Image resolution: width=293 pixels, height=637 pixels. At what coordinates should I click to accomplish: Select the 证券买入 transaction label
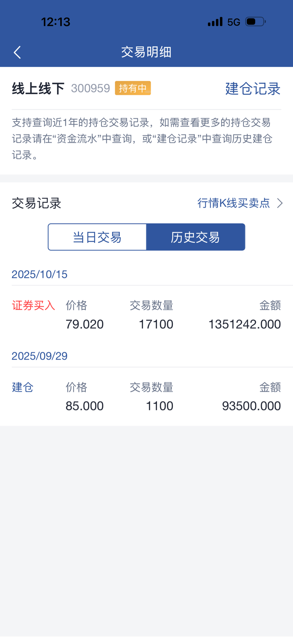coord(34,305)
